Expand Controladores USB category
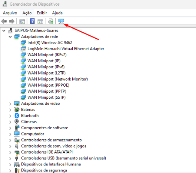196x173 pixels. 10,158
